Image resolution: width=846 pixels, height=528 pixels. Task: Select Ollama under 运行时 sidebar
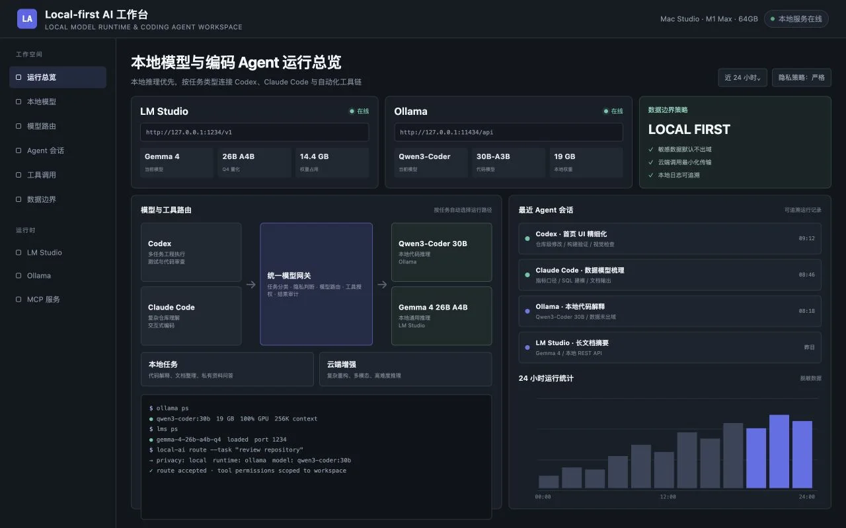(58, 276)
